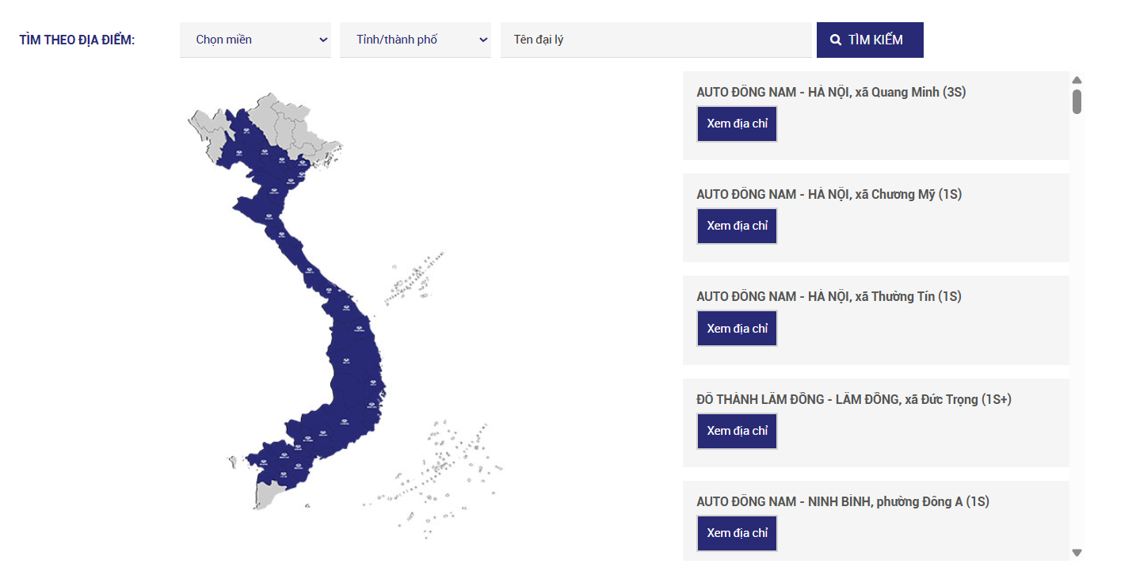Click the dealer list scrollbar thumb
The height and width of the screenshot is (575, 1136).
[1077, 102]
